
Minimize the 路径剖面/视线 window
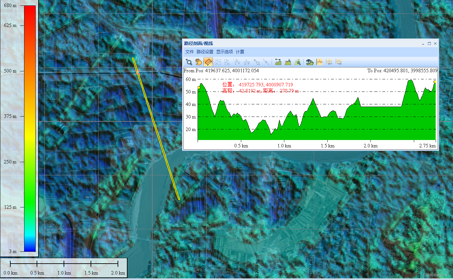click(x=423, y=44)
